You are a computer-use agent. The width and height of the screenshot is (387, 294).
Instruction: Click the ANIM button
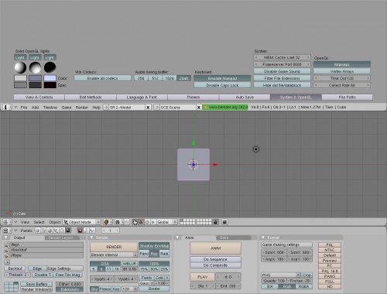click(x=215, y=248)
